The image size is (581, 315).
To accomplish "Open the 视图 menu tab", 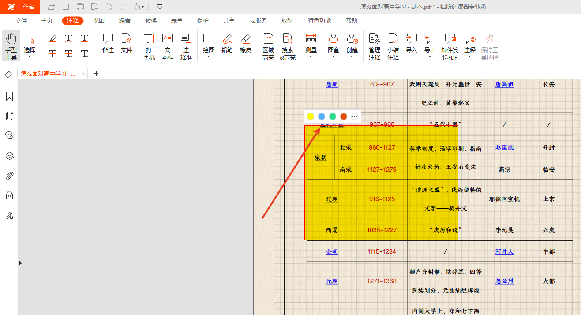I will (x=99, y=20).
